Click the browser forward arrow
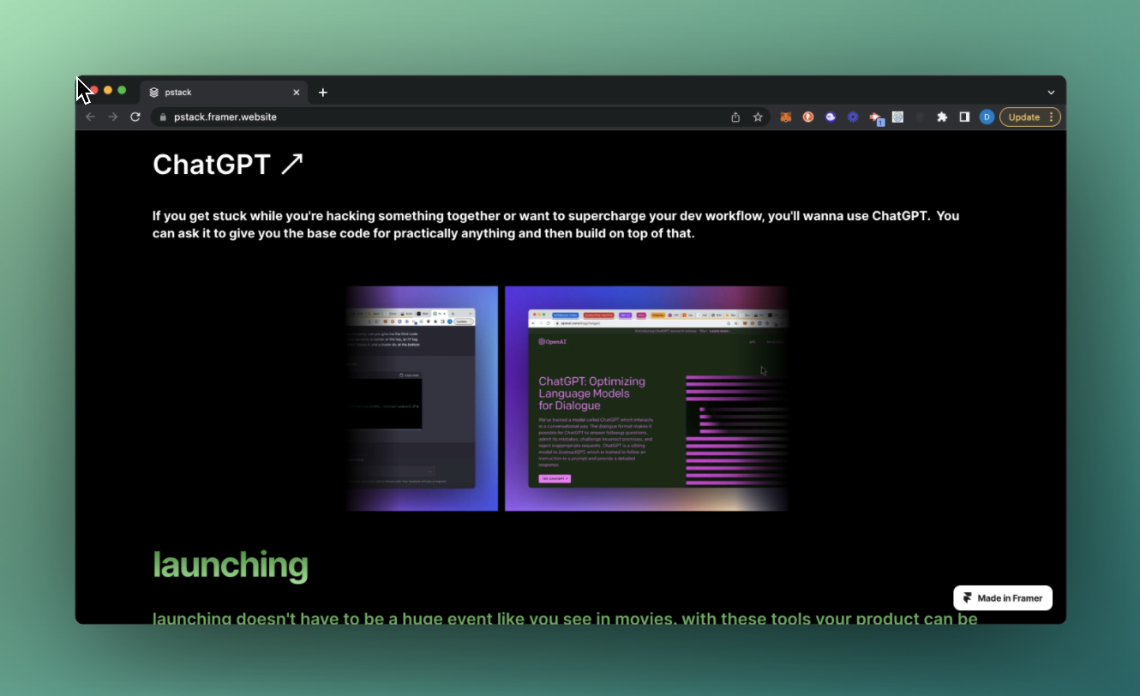1140x696 pixels. tap(112, 117)
